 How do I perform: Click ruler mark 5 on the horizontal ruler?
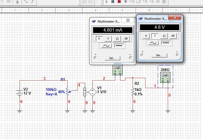coord(122,10)
